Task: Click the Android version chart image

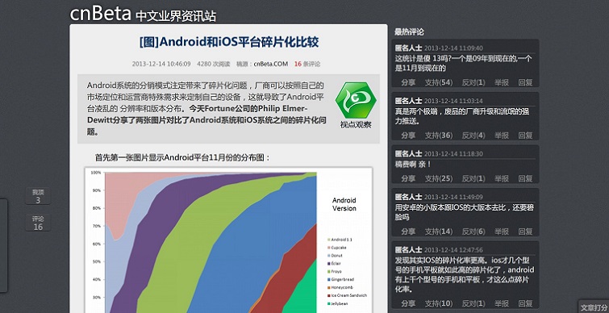Action: pyautogui.click(x=228, y=240)
